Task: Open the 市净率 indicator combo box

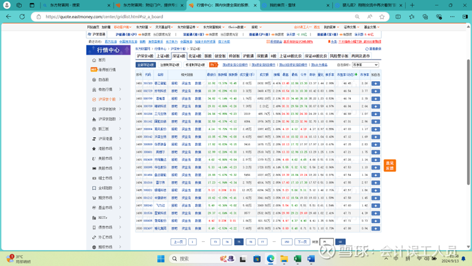Action: pyautogui.click(x=365, y=65)
